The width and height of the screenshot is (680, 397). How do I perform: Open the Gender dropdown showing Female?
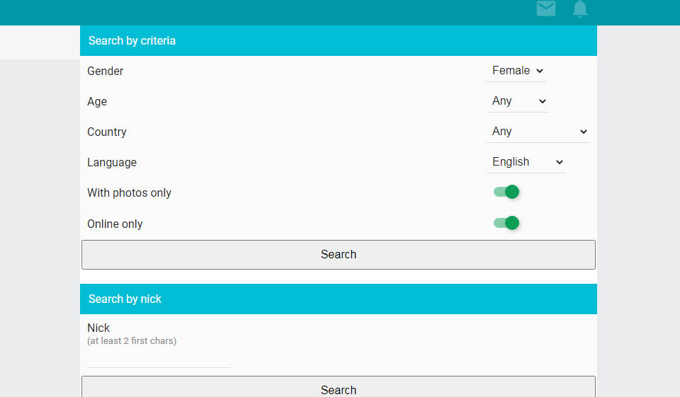517,71
